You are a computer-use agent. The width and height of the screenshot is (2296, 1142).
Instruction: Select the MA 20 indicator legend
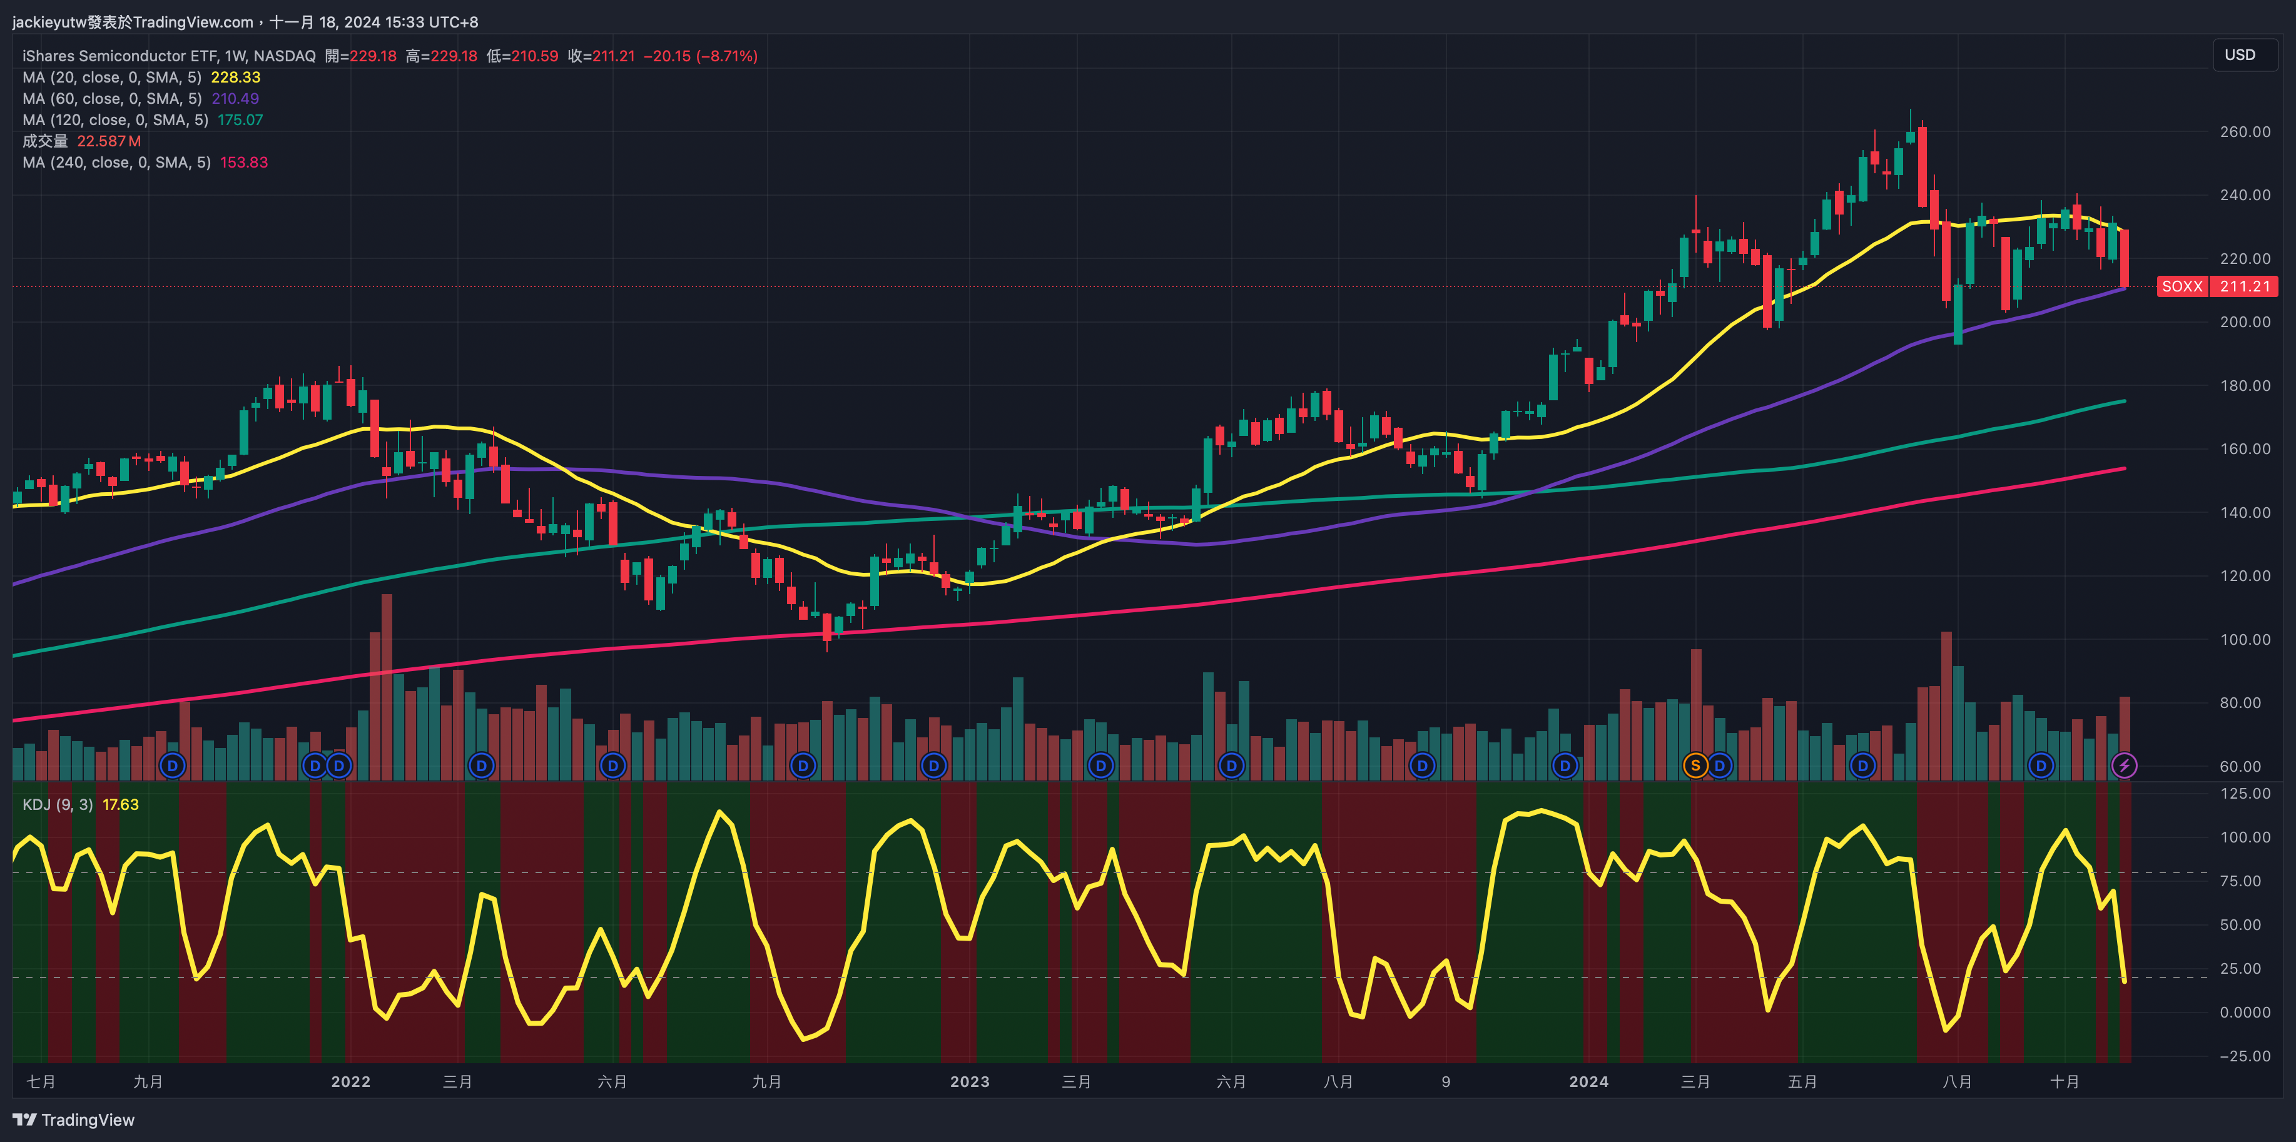(x=111, y=78)
